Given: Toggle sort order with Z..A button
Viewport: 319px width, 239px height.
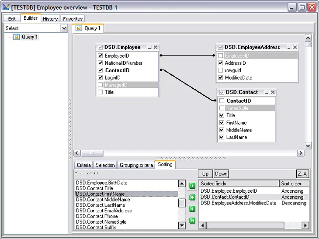Looking at the screenshot, I should (x=302, y=174).
